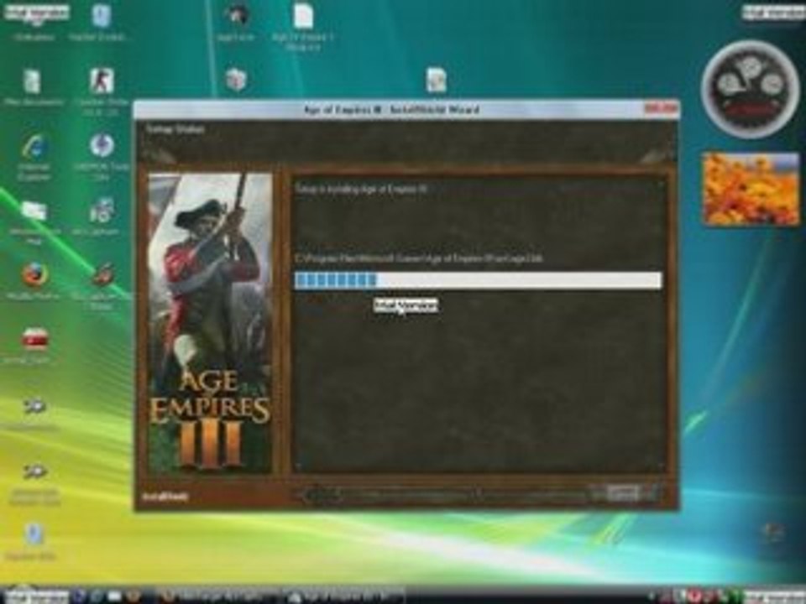Screen dimensions: 806x604
Task: Click the Age of Empires III installer title bar
Action: click(x=390, y=109)
